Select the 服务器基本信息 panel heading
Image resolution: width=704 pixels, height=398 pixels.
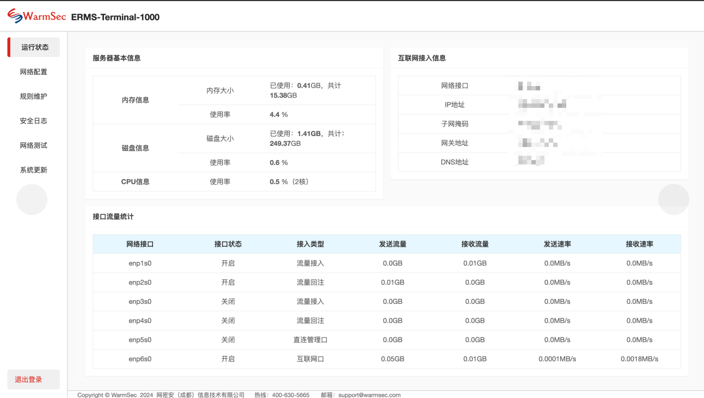coord(117,58)
